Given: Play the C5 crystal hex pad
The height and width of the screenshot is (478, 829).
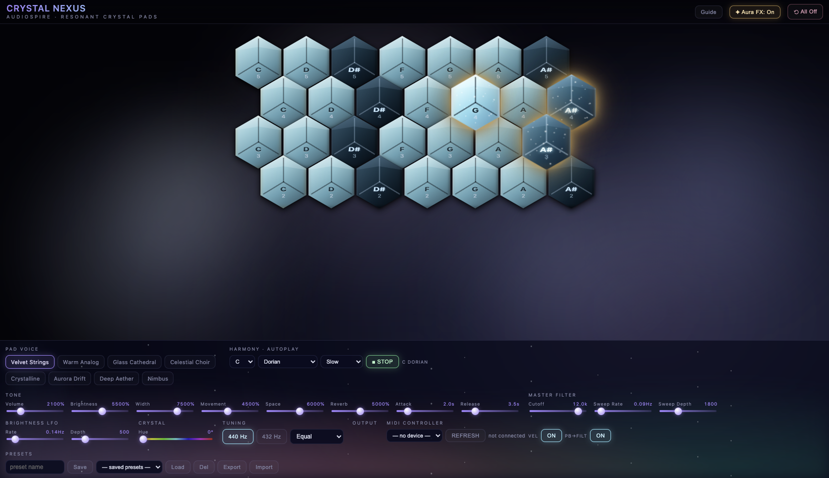Looking at the screenshot, I should pos(258,62).
